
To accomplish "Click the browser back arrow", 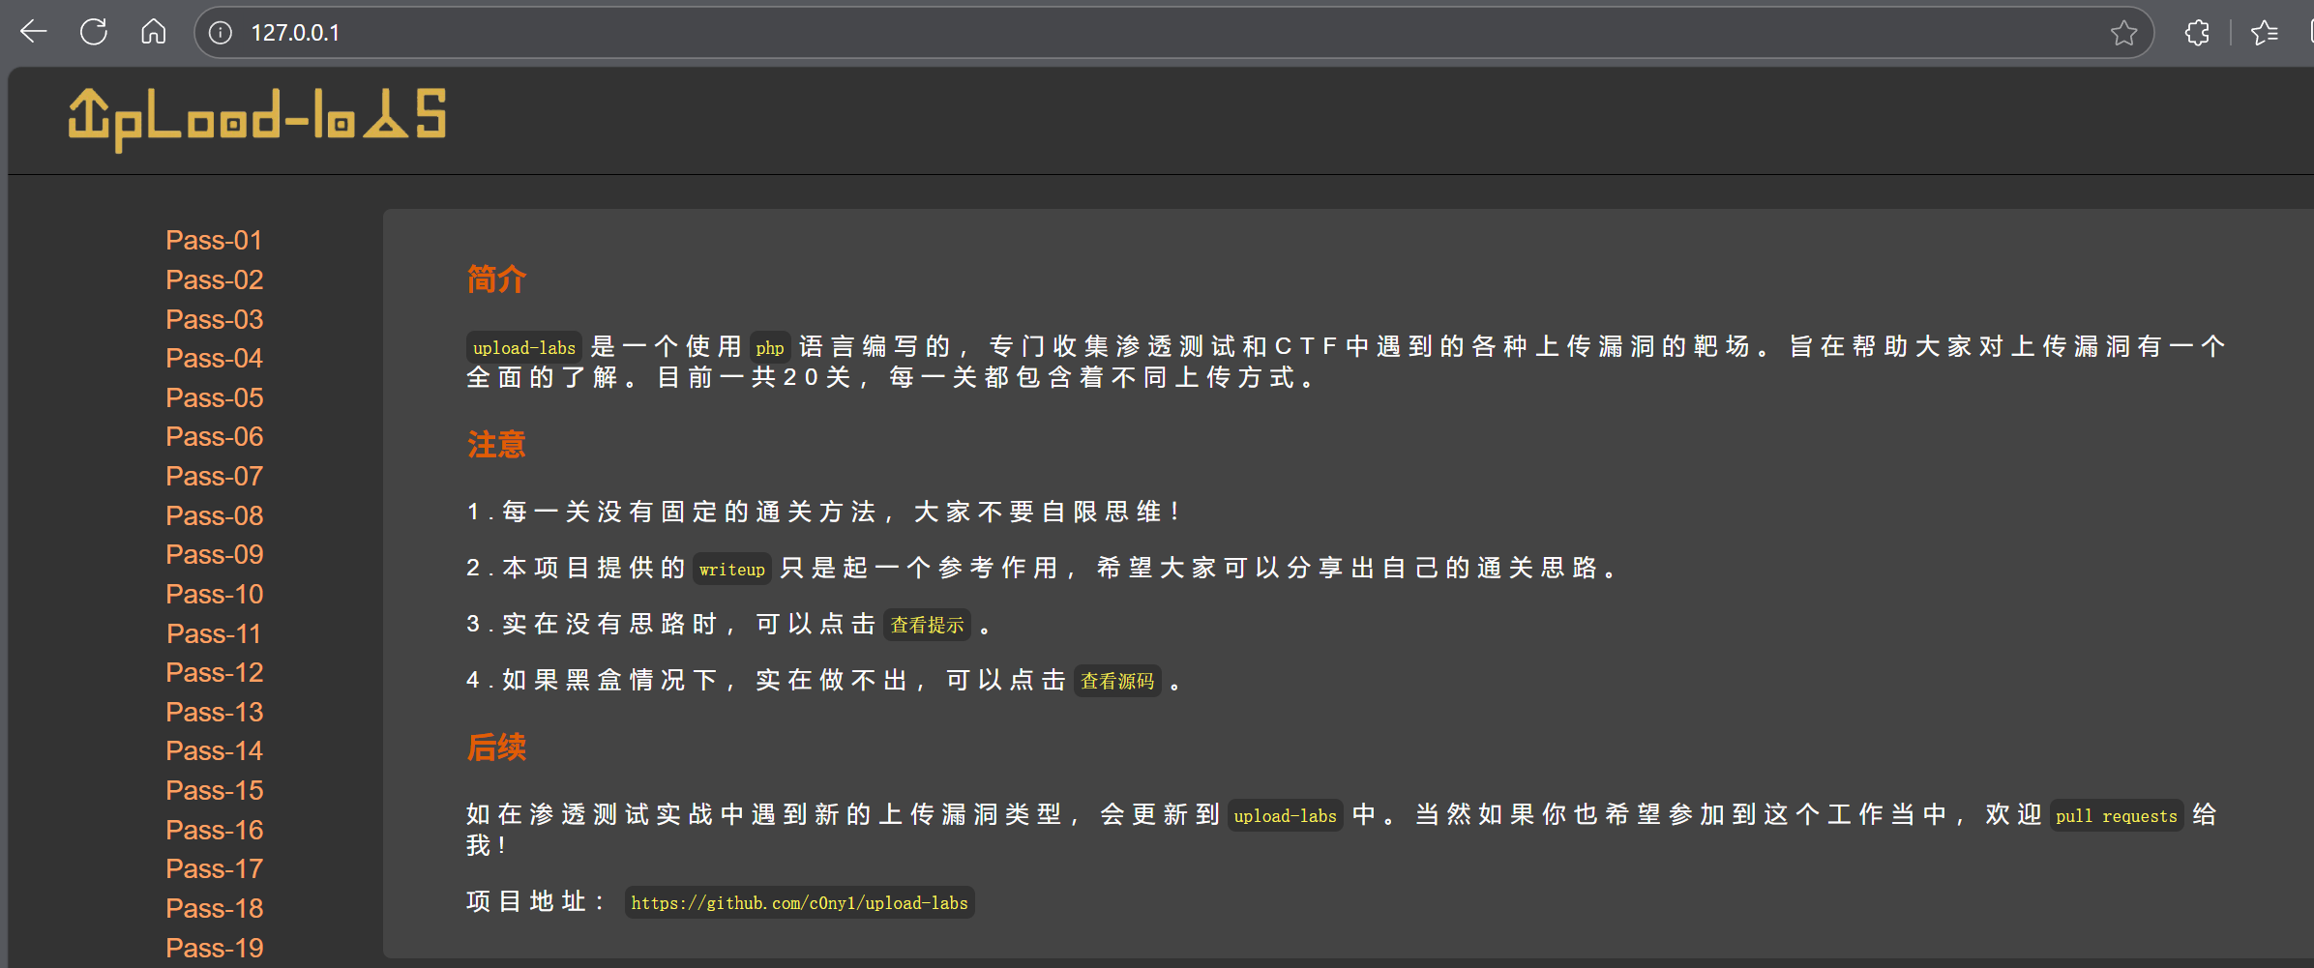I will click(34, 32).
